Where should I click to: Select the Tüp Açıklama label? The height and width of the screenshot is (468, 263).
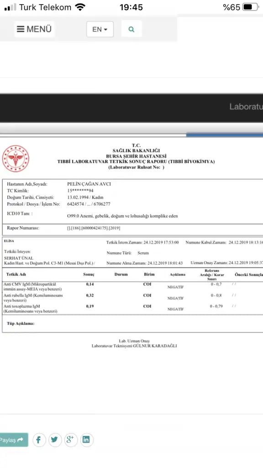(21, 324)
